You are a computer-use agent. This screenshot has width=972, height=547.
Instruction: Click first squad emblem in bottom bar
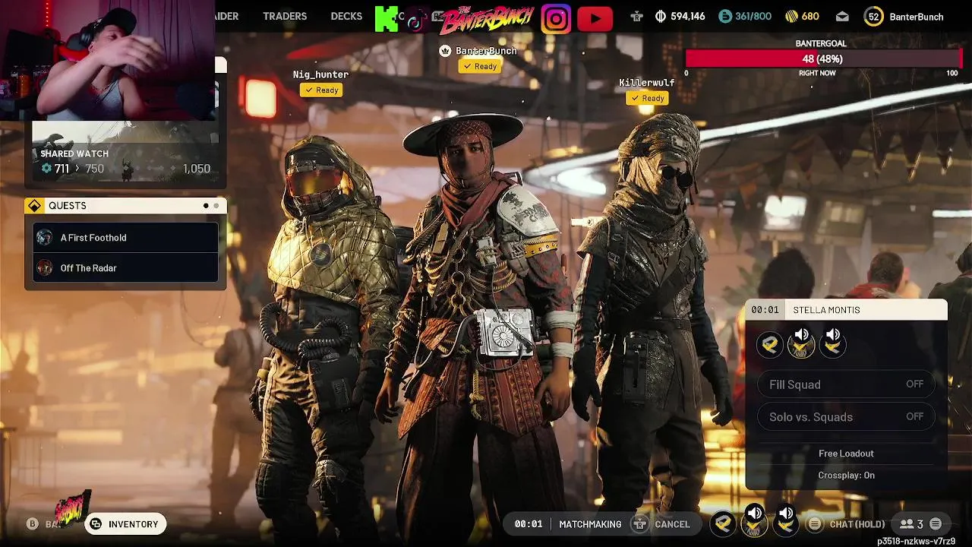tap(723, 523)
